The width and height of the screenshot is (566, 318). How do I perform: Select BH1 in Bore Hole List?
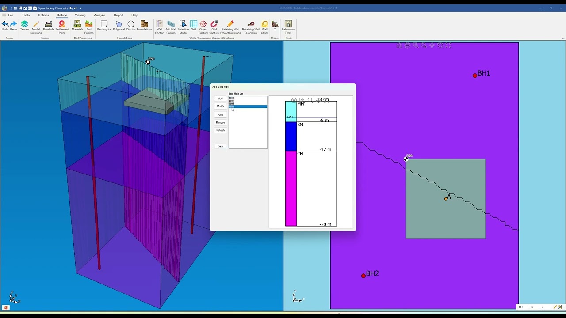coord(248,98)
